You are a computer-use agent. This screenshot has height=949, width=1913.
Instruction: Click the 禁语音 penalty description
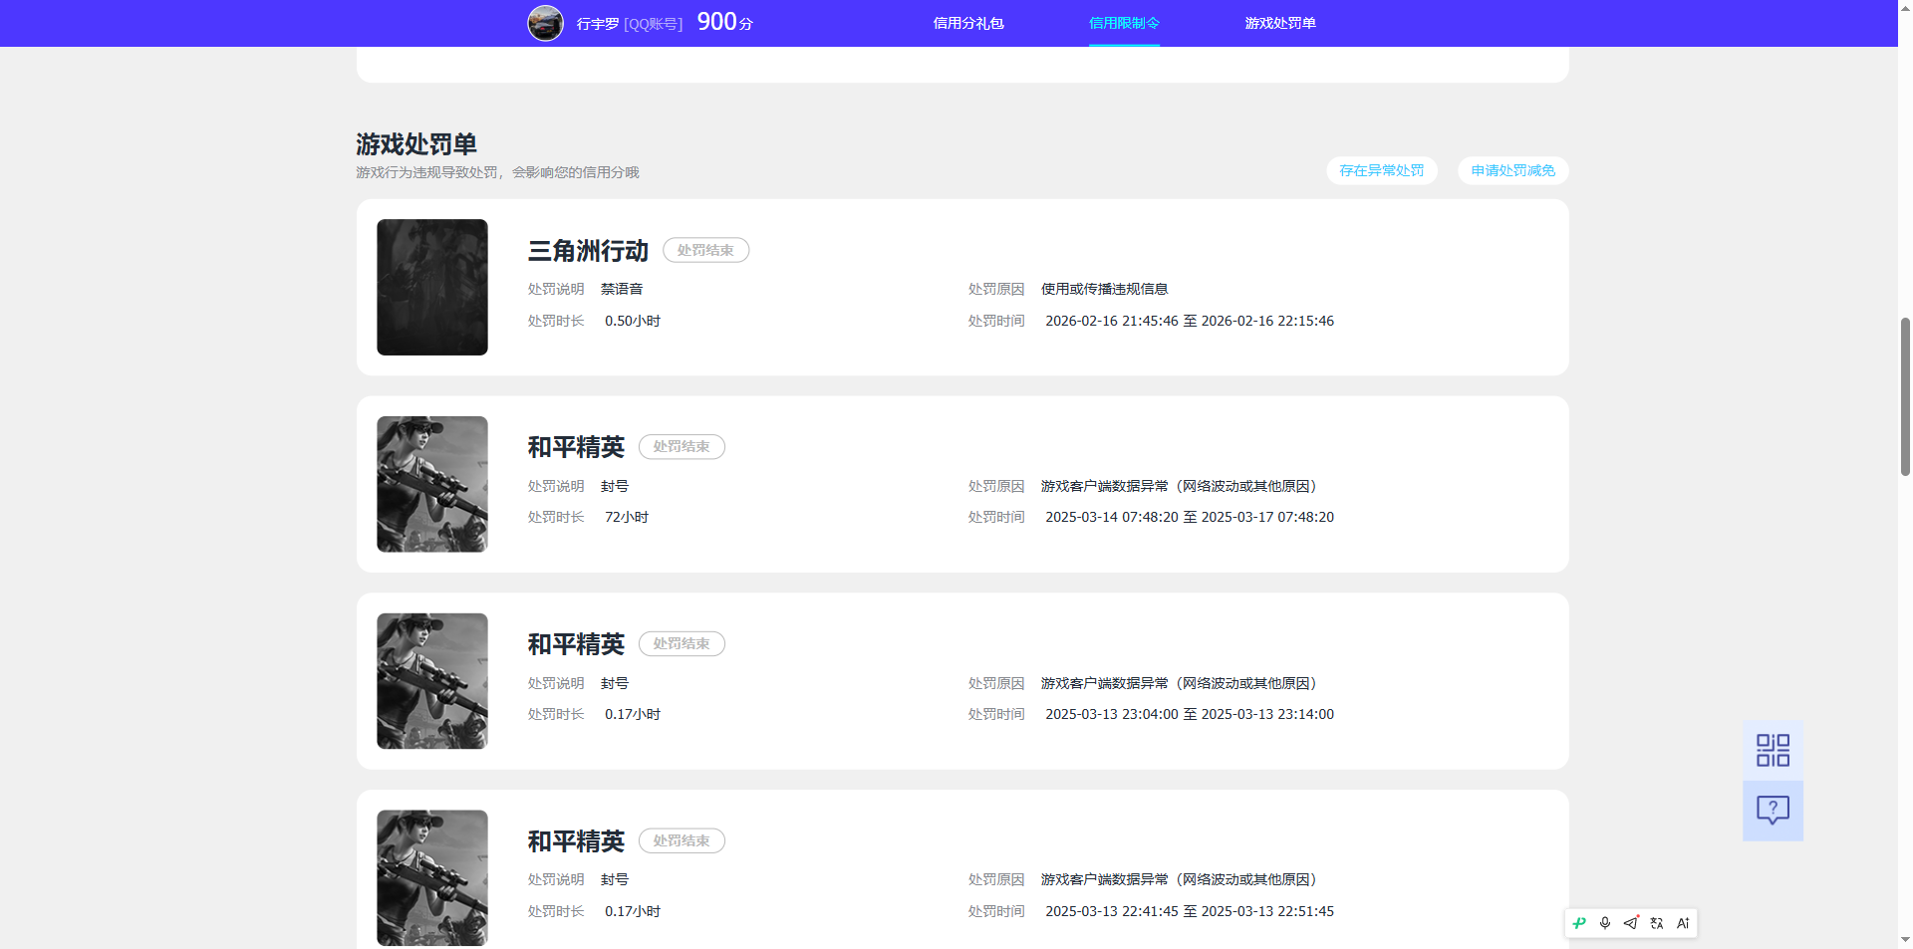(622, 289)
